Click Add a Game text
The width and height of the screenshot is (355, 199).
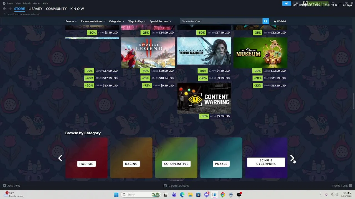(14, 186)
